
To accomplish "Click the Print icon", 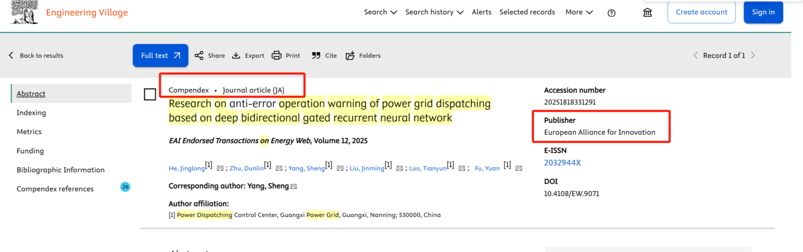I will pyautogui.click(x=277, y=55).
